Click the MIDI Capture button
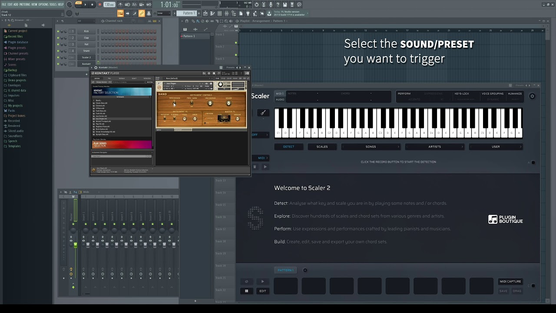Image resolution: width=556 pixels, height=313 pixels. coord(510,282)
